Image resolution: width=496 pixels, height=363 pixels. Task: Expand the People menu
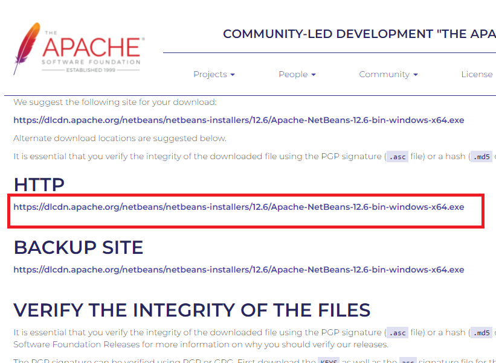(297, 75)
